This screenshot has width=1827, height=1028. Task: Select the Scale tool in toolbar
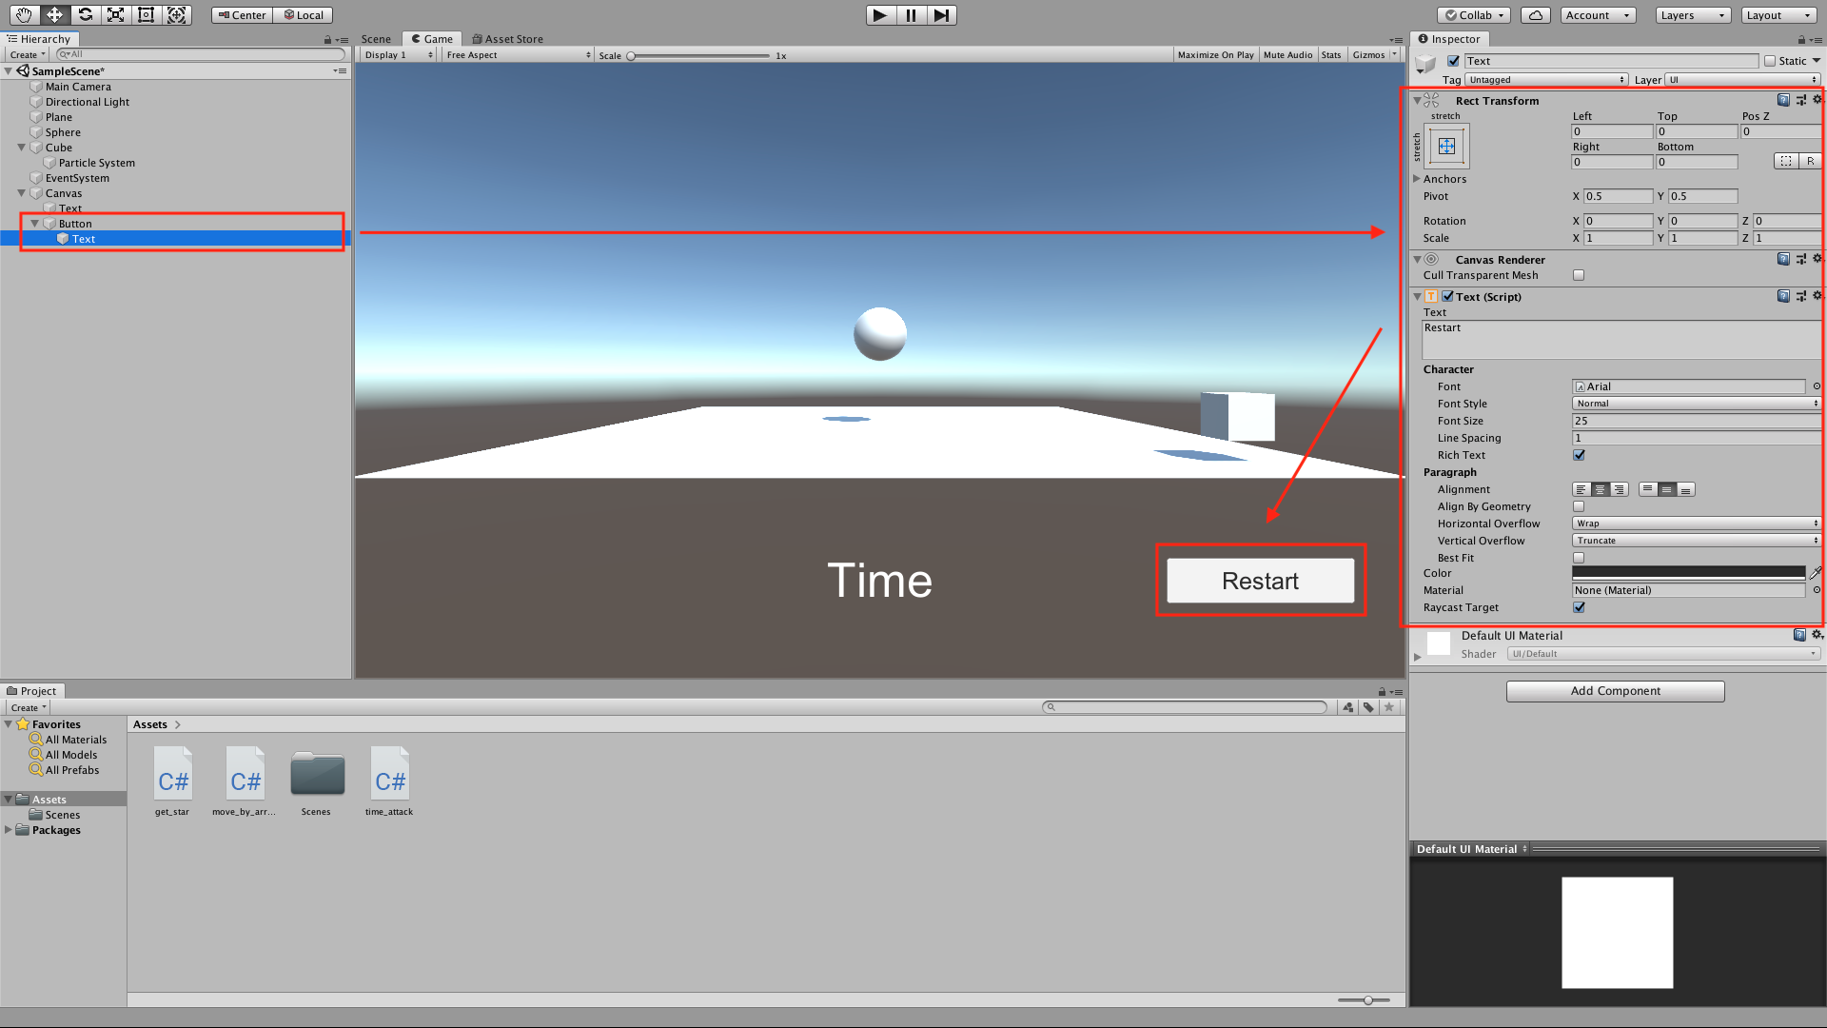click(115, 14)
